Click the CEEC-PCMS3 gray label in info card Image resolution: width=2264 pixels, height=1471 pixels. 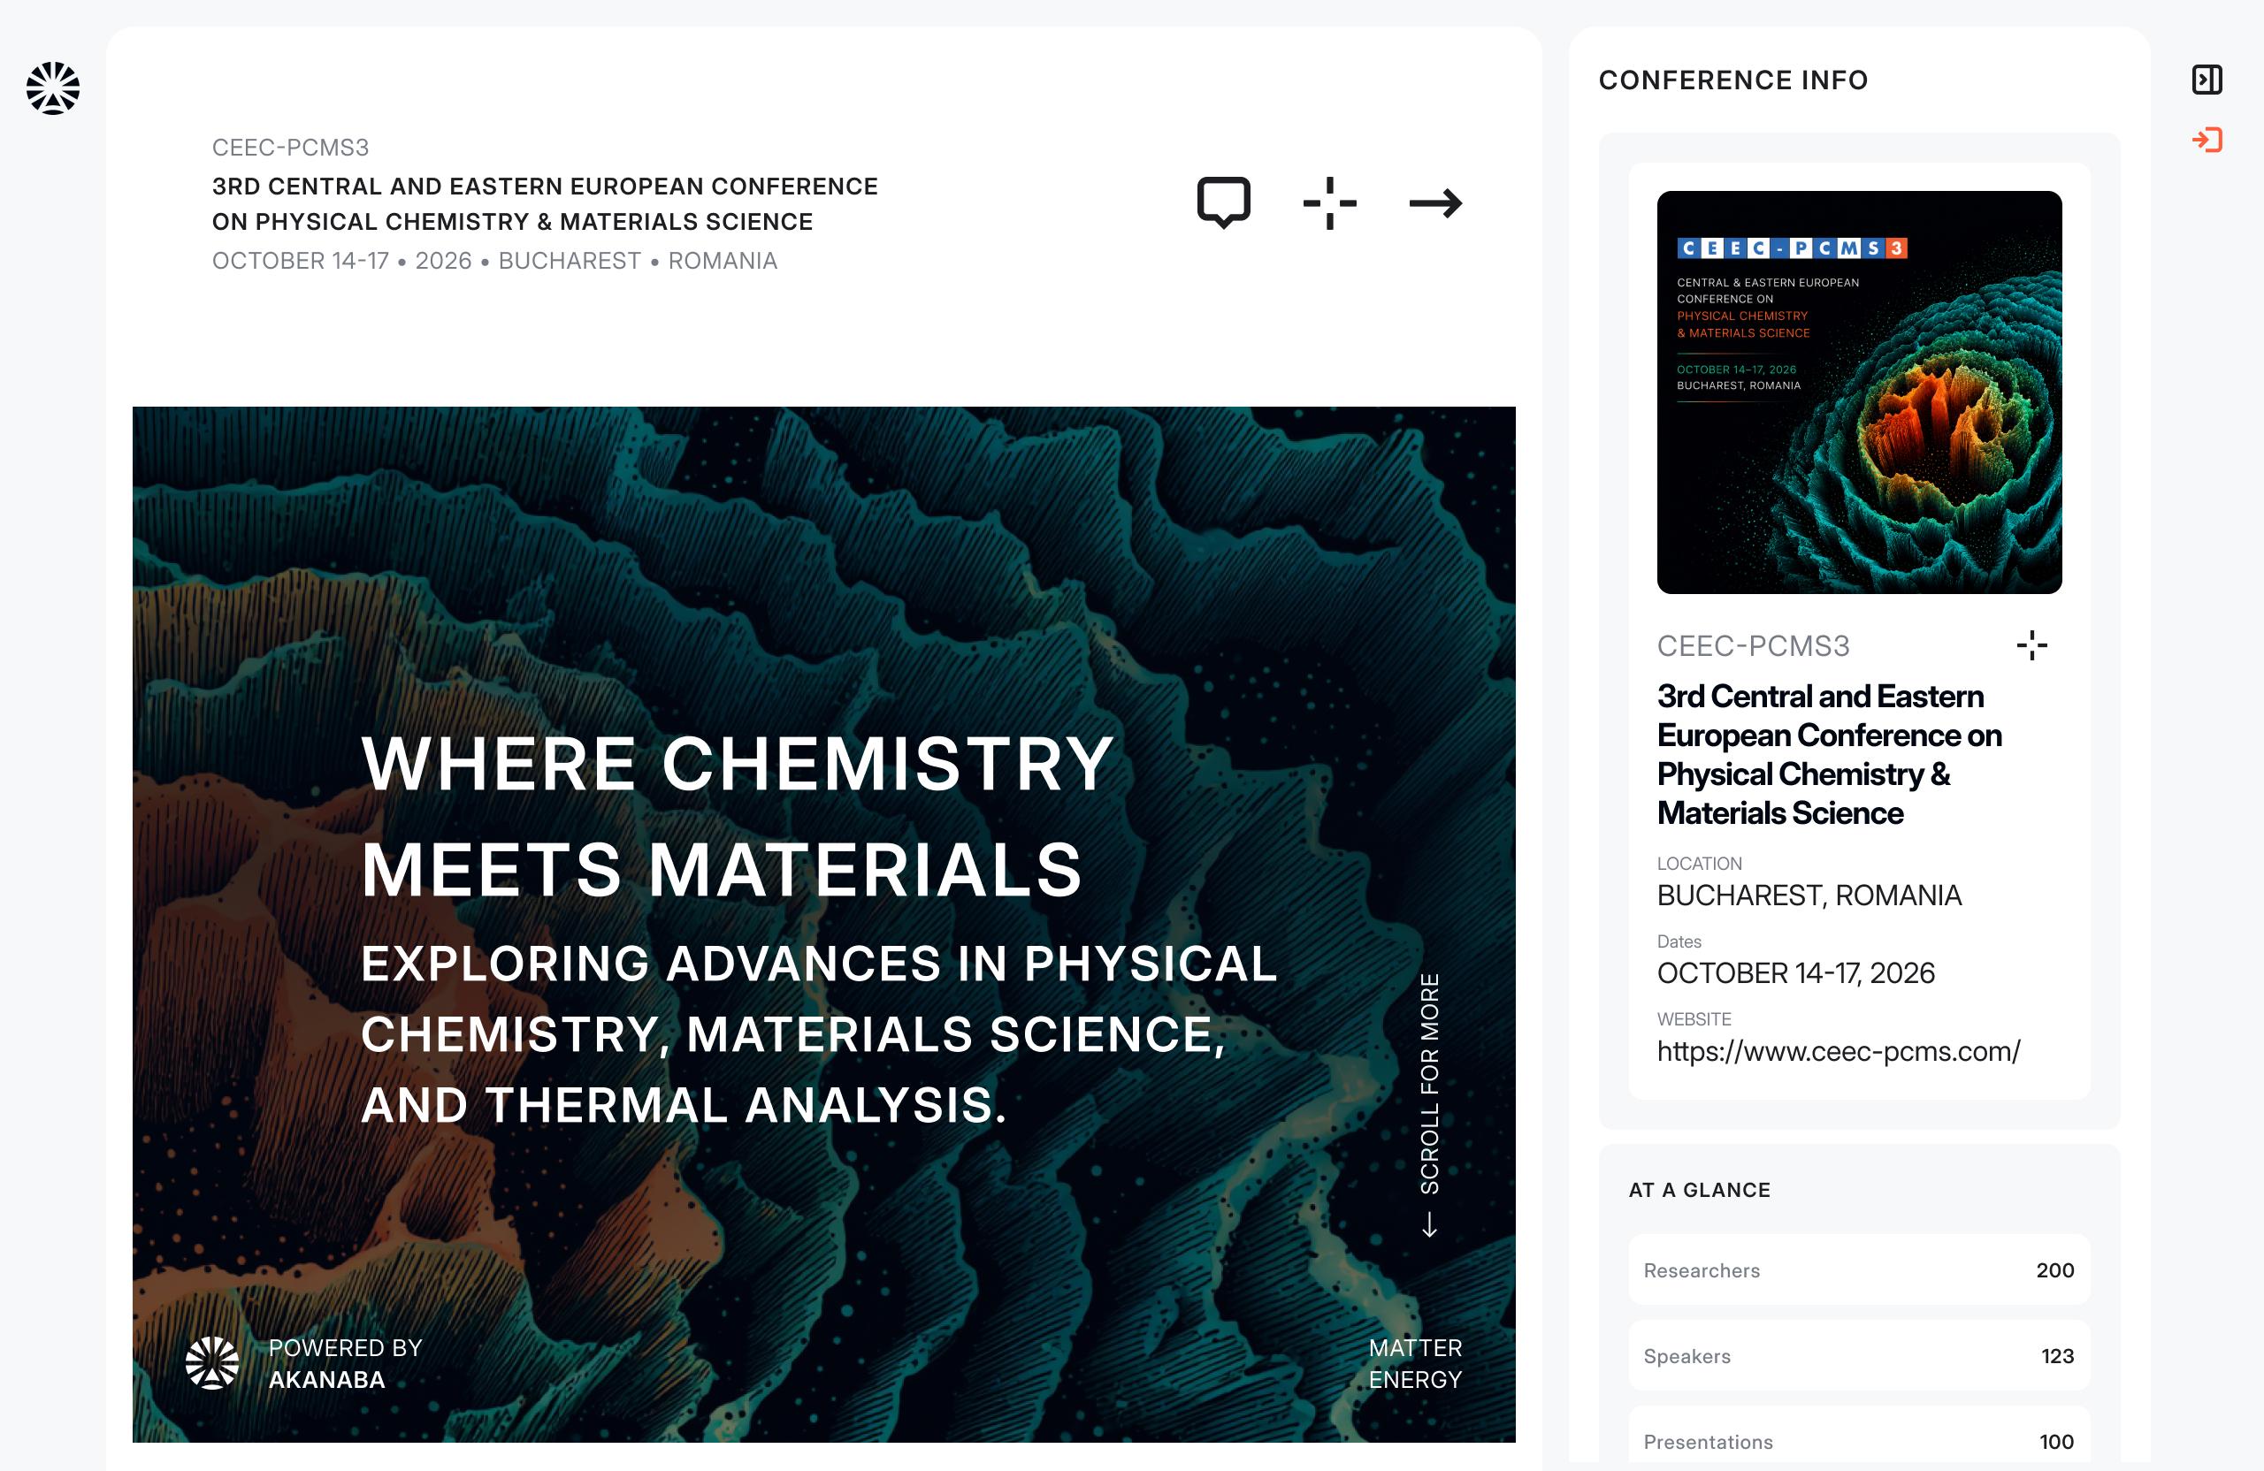1753,645
